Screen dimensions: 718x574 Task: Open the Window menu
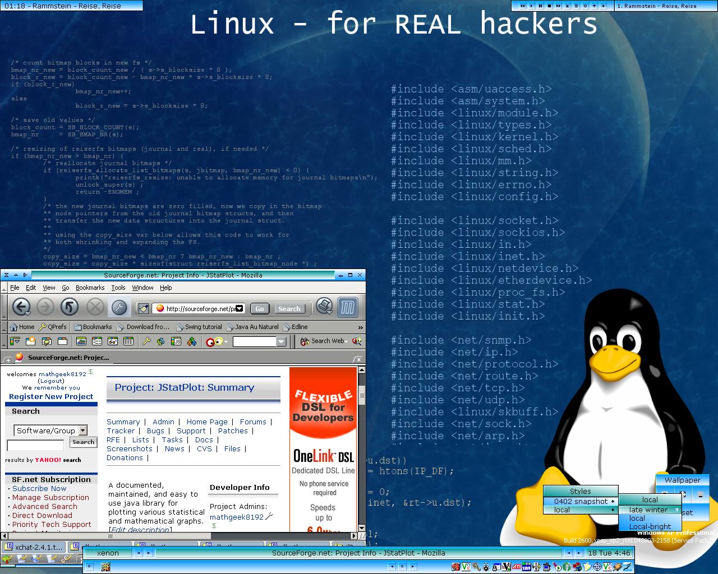pos(143,288)
